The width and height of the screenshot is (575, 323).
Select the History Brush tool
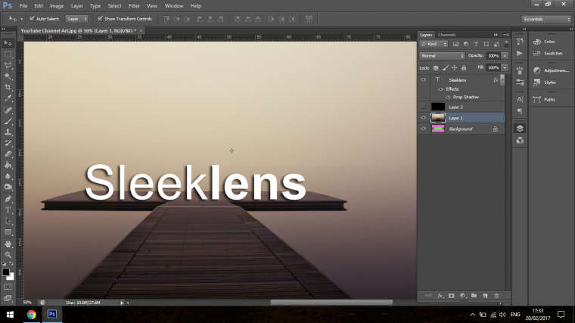(x=8, y=144)
